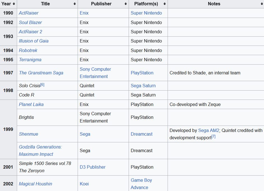Click the 1994 year cell
The image size is (264, 191).
8,50
